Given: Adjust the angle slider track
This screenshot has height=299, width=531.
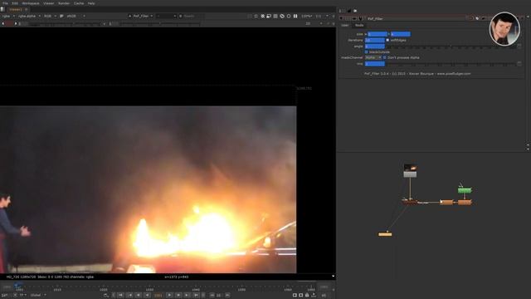Looking at the screenshot, I should click(451, 47).
